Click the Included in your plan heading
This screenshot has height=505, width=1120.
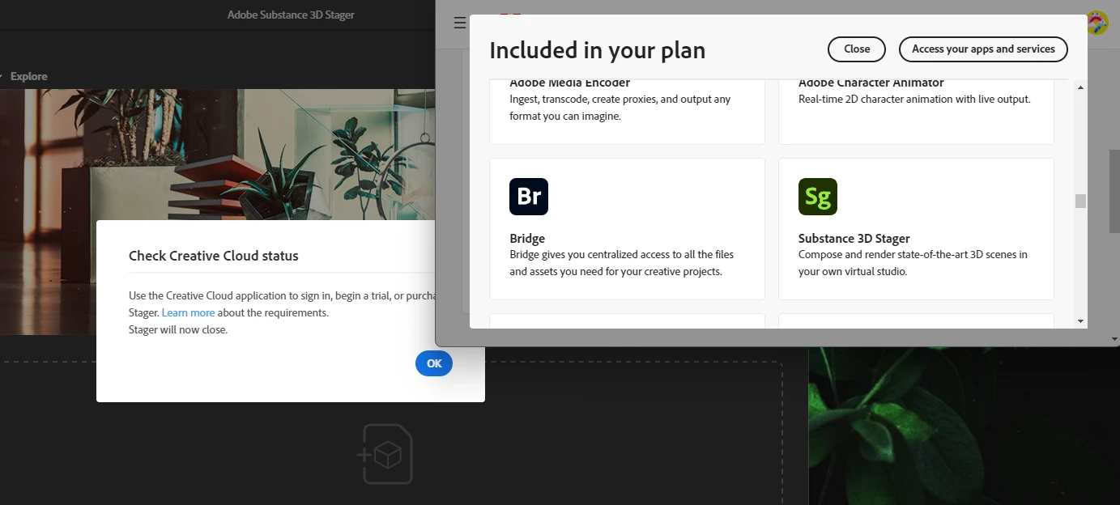click(598, 50)
